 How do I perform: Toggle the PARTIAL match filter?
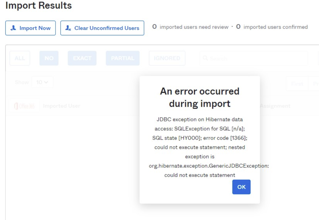coord(123,58)
